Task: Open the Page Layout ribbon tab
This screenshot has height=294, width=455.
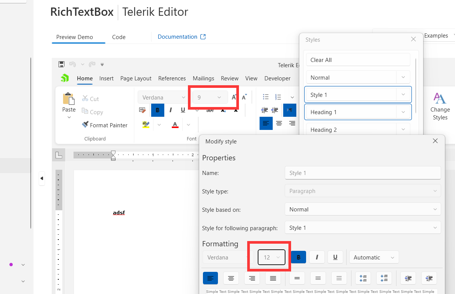Action: [x=136, y=78]
